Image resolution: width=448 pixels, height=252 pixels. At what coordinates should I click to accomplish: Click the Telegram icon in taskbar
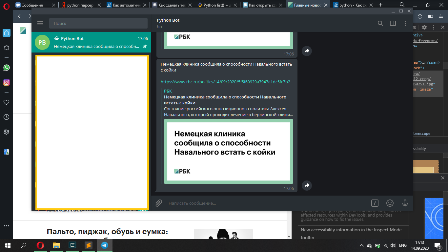[104, 245]
